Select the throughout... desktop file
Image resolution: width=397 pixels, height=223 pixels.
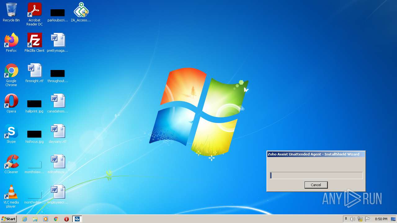point(58,76)
